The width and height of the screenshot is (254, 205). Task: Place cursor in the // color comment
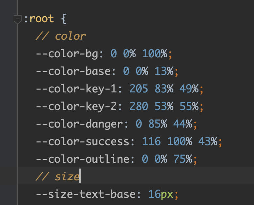pyautogui.click(x=61, y=36)
